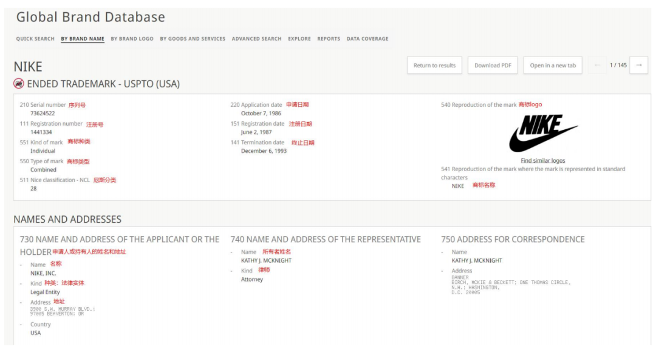Open the Quick Search tab
Screen dimensions: 656x355
coord(35,39)
